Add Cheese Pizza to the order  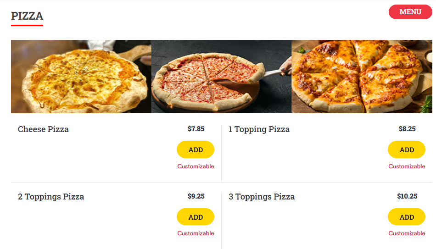[x=196, y=149]
